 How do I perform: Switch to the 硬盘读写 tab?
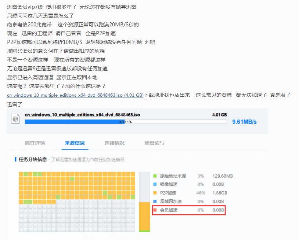click(x=154, y=143)
